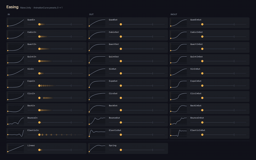Open the SinIn curve thumbnail
Screen dimensions: 256x160
(16, 72)
